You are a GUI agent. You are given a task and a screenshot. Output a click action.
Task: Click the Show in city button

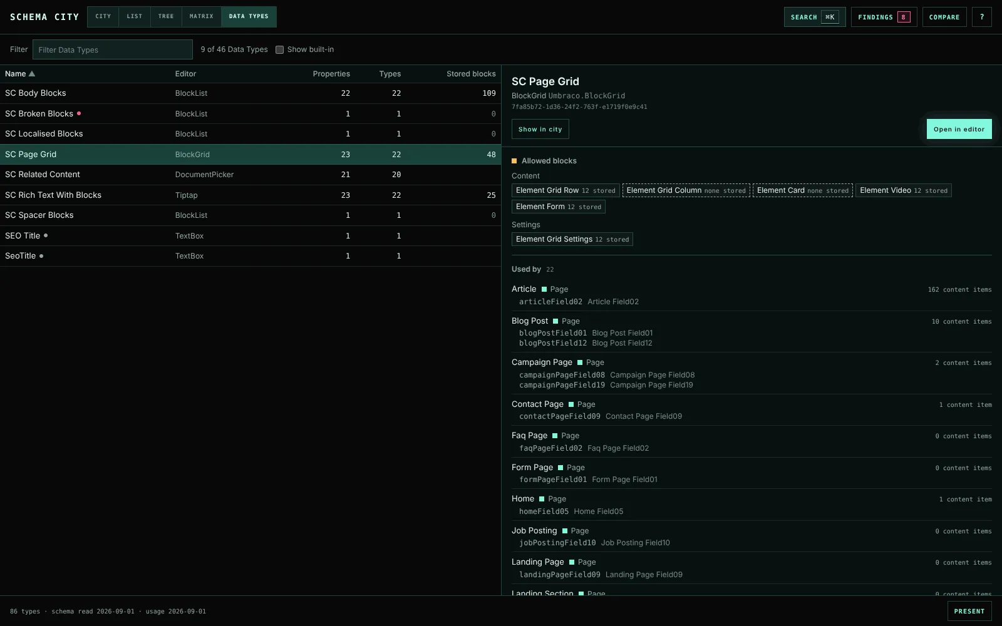pyautogui.click(x=540, y=129)
